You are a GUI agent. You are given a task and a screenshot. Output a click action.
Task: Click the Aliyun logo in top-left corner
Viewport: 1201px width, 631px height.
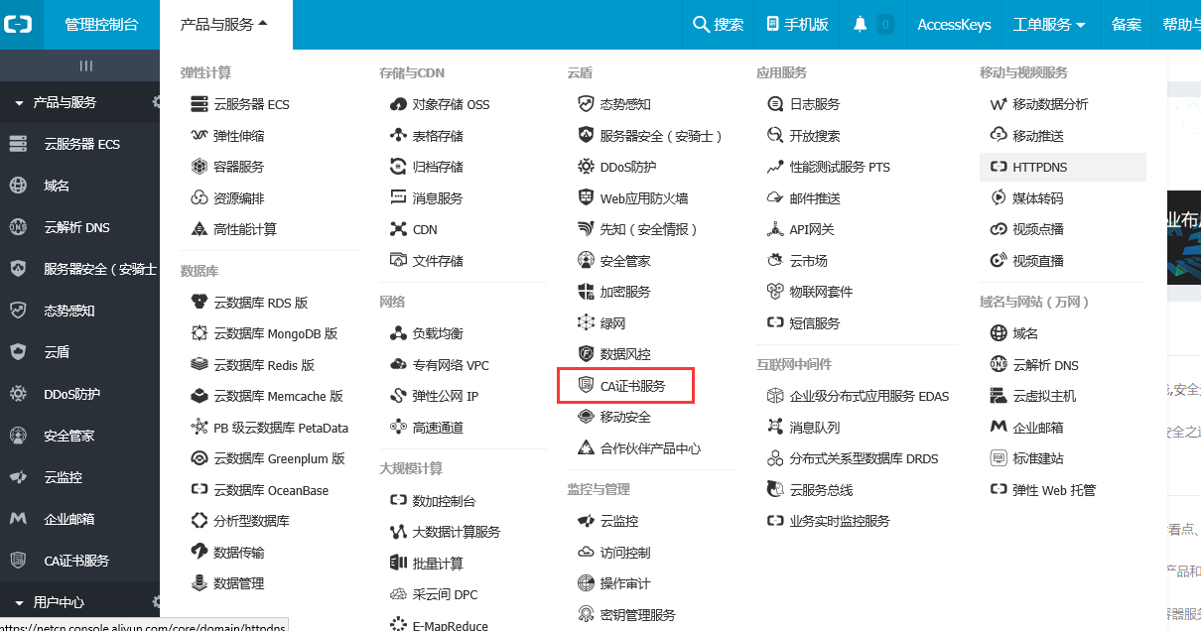point(18,24)
